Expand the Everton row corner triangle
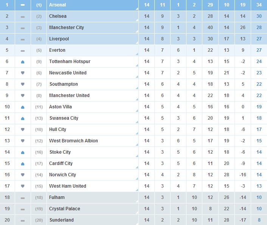 [x=137, y=54]
